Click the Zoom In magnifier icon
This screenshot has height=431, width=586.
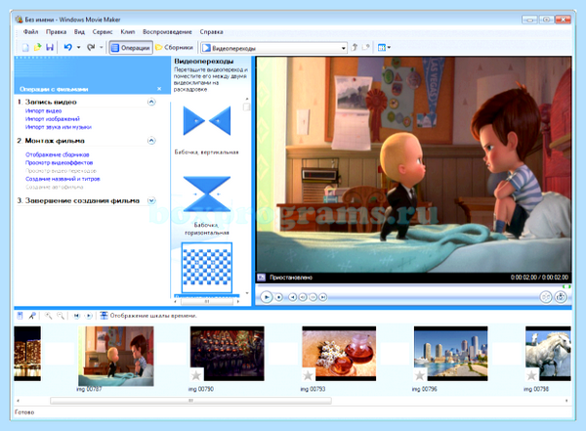pos(48,316)
